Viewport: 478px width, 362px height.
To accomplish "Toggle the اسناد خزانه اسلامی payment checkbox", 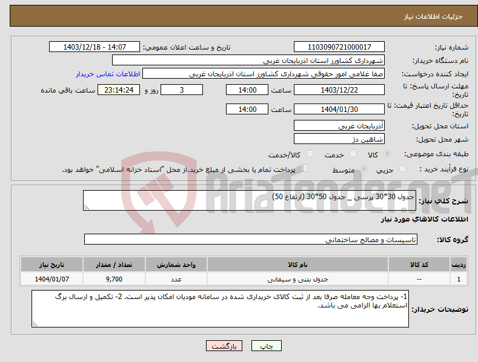I will pyautogui.click(x=304, y=168).
